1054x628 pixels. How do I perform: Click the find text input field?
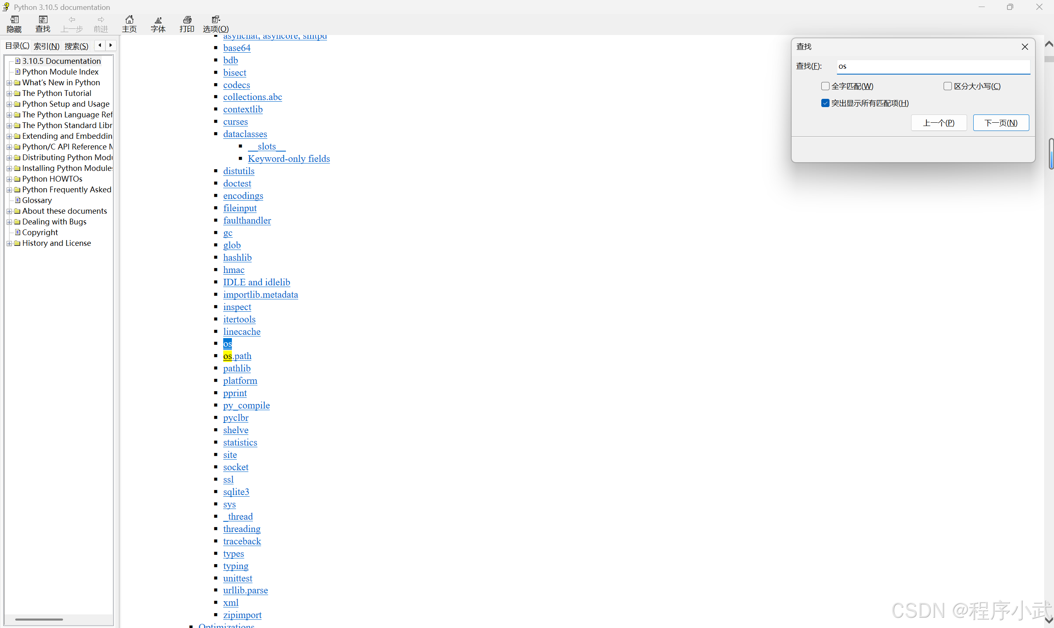933,66
